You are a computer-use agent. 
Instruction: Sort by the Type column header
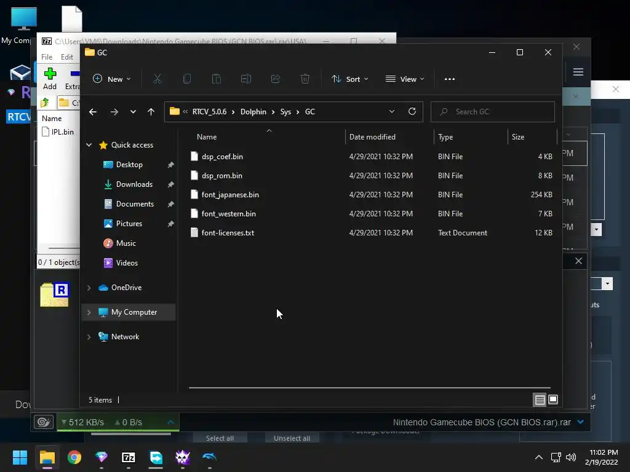[x=445, y=137]
